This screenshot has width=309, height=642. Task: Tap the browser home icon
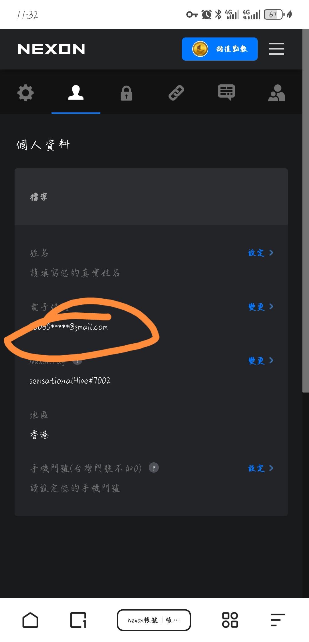point(30,620)
